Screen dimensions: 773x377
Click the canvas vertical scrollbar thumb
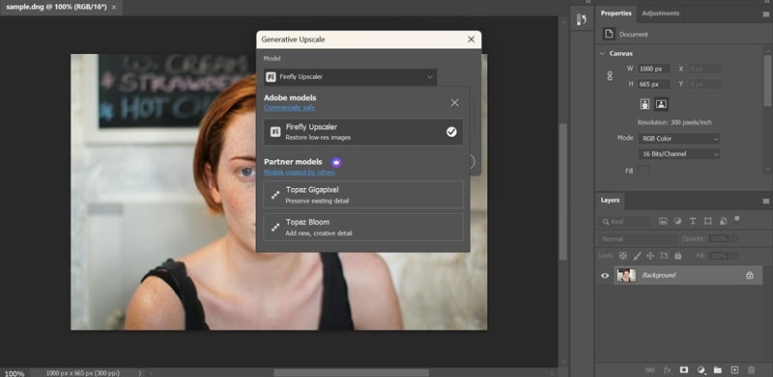click(563, 192)
